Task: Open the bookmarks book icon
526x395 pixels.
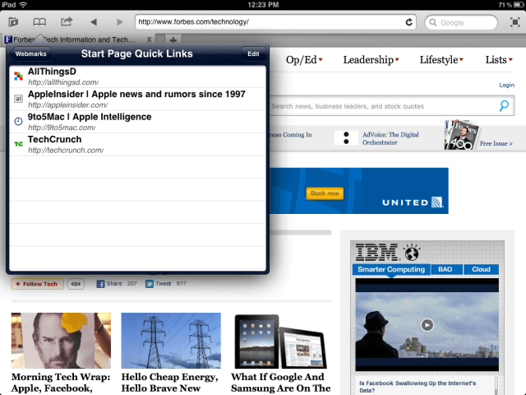Action: pyautogui.click(x=39, y=21)
